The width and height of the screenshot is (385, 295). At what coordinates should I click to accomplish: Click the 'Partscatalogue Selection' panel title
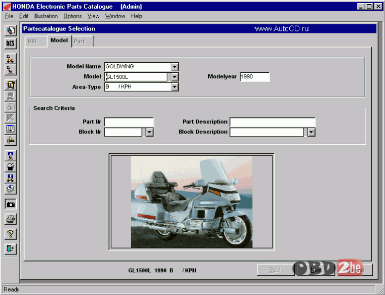(59, 29)
